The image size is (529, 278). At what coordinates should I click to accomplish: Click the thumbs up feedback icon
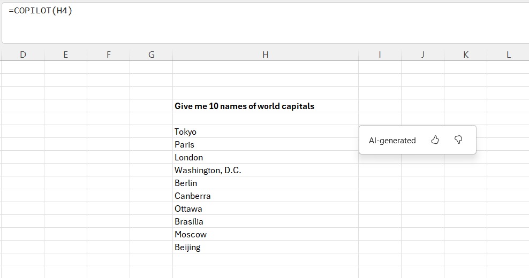(x=435, y=140)
